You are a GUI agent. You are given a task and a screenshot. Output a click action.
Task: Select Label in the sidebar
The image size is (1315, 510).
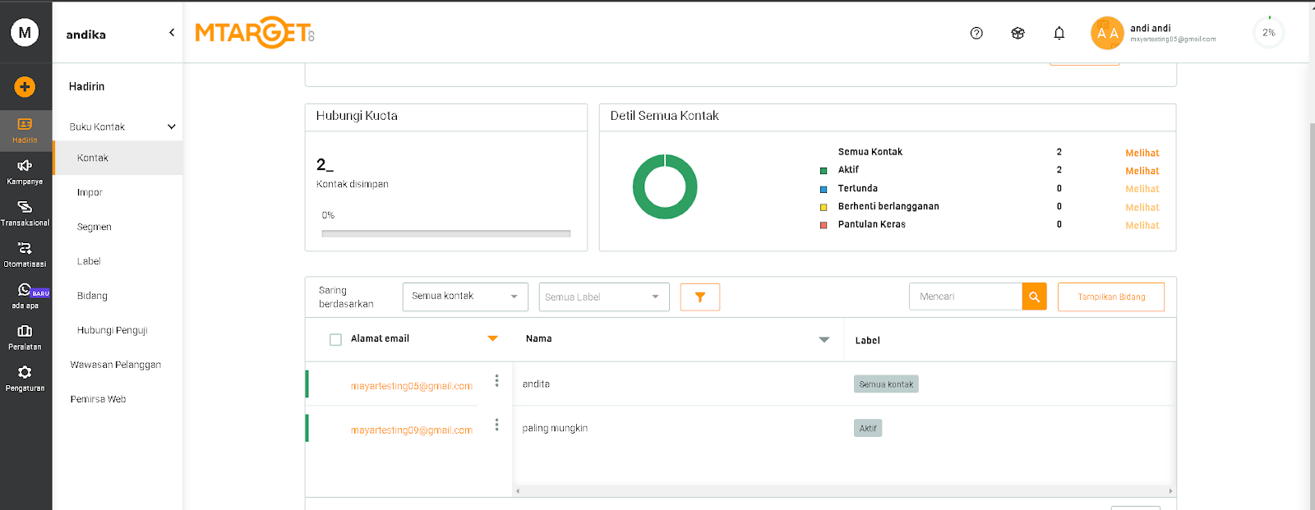[x=89, y=261]
